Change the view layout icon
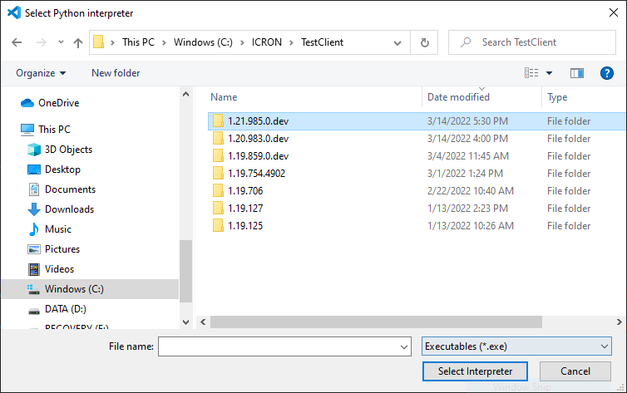The width and height of the screenshot is (627, 393). pyautogui.click(x=531, y=72)
